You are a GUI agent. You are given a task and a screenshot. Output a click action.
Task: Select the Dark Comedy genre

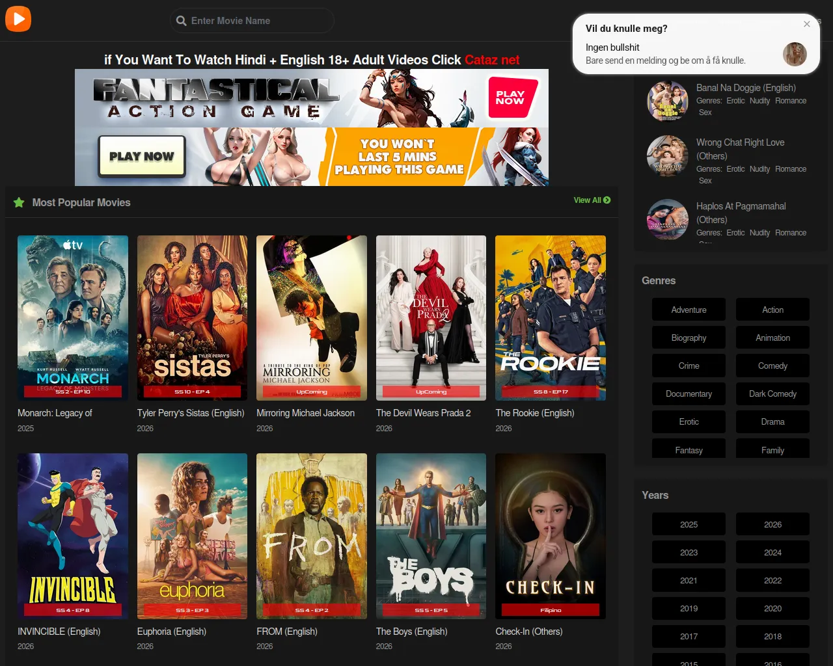point(772,393)
